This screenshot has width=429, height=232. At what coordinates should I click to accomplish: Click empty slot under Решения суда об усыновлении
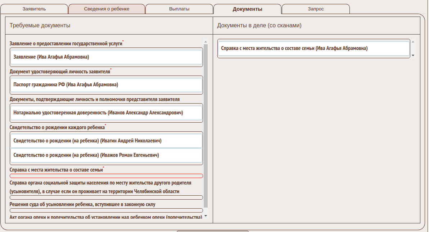(106, 210)
